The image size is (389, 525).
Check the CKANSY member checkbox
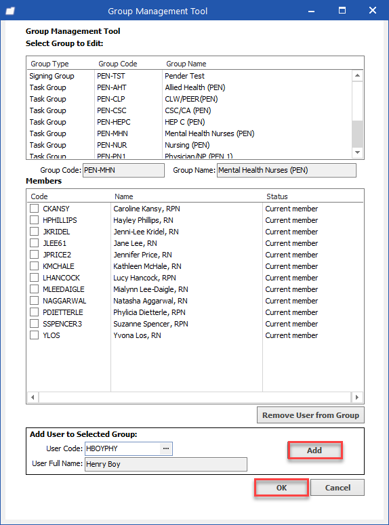tap(34, 209)
